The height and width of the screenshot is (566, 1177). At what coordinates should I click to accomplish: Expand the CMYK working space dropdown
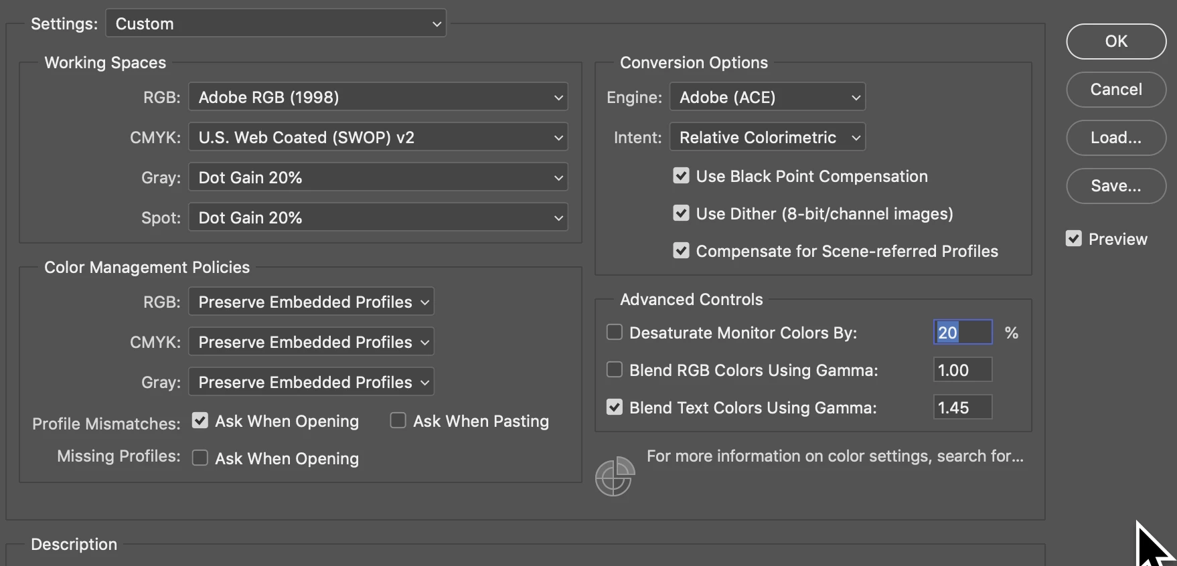(x=378, y=137)
